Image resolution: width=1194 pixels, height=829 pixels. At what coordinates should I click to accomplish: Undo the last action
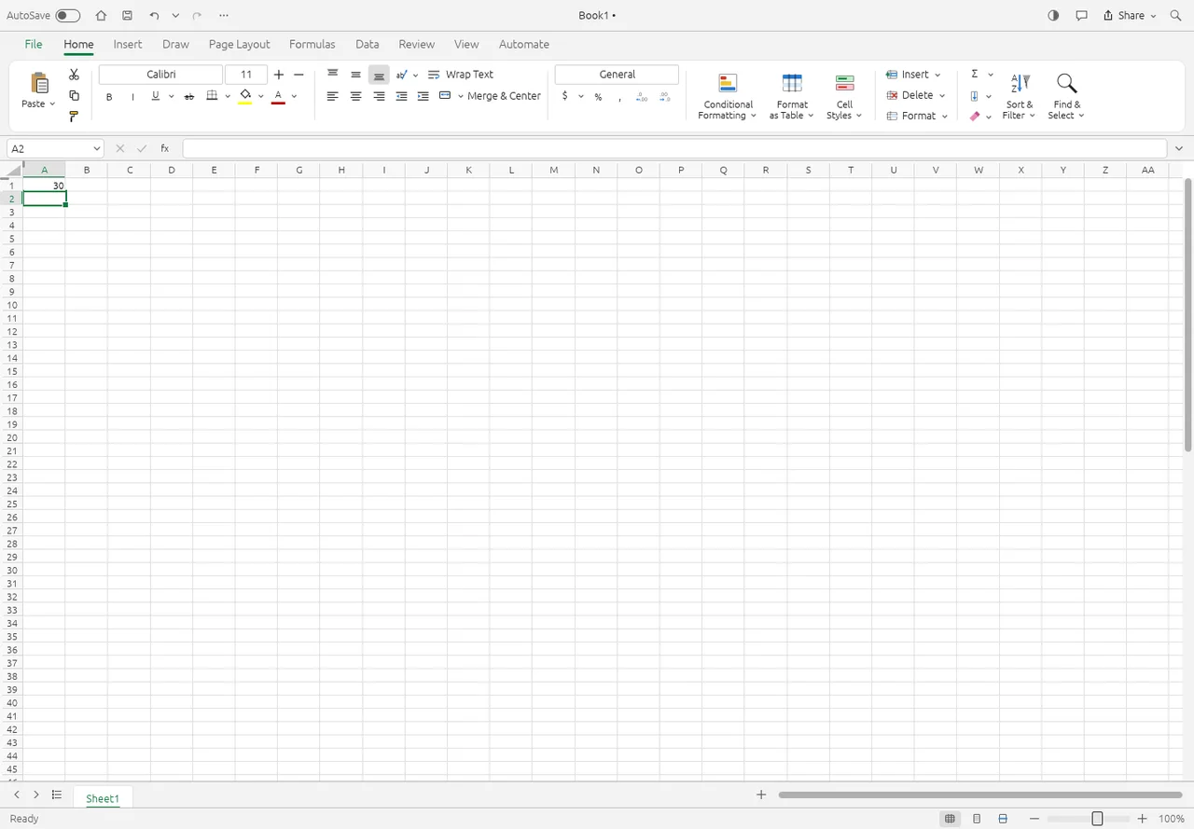(154, 16)
